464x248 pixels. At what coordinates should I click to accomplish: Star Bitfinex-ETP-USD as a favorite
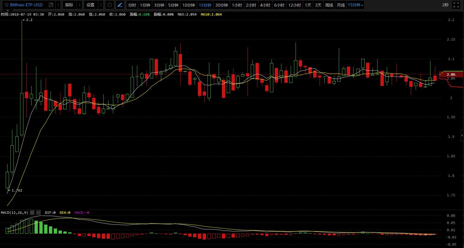click(6, 5)
